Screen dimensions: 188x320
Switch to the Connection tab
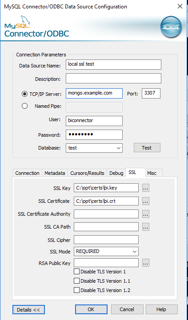click(27, 173)
